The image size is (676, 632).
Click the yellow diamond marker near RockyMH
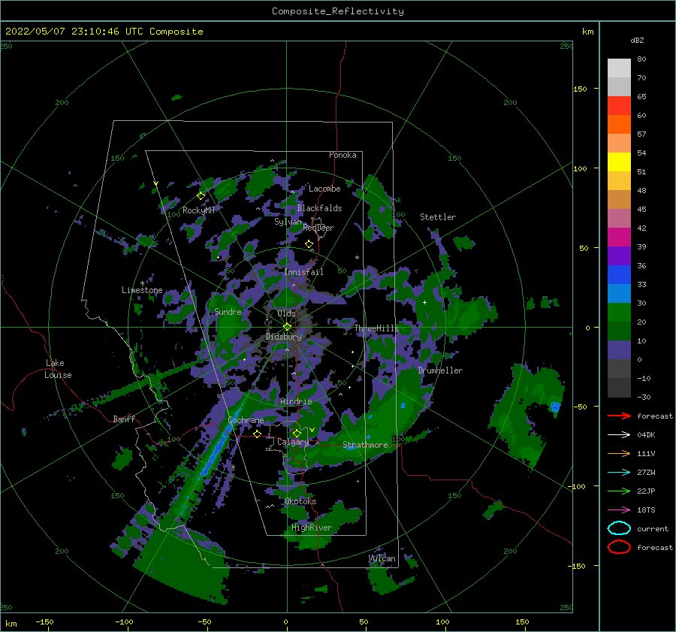click(201, 196)
